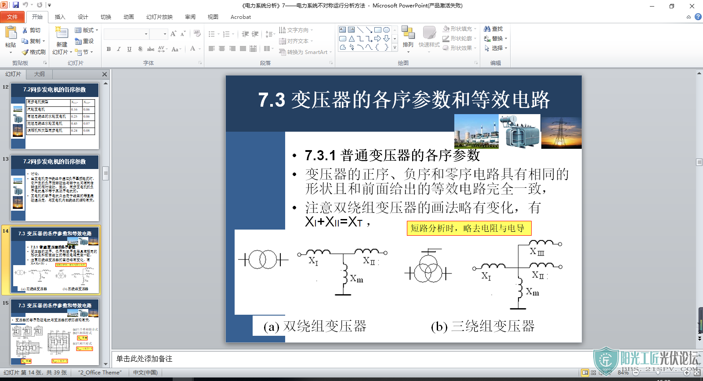
Task: Select the Format Painter (格式刷) tool
Action: [34, 52]
